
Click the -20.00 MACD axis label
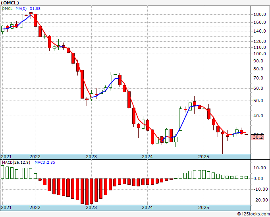coord(259,200)
